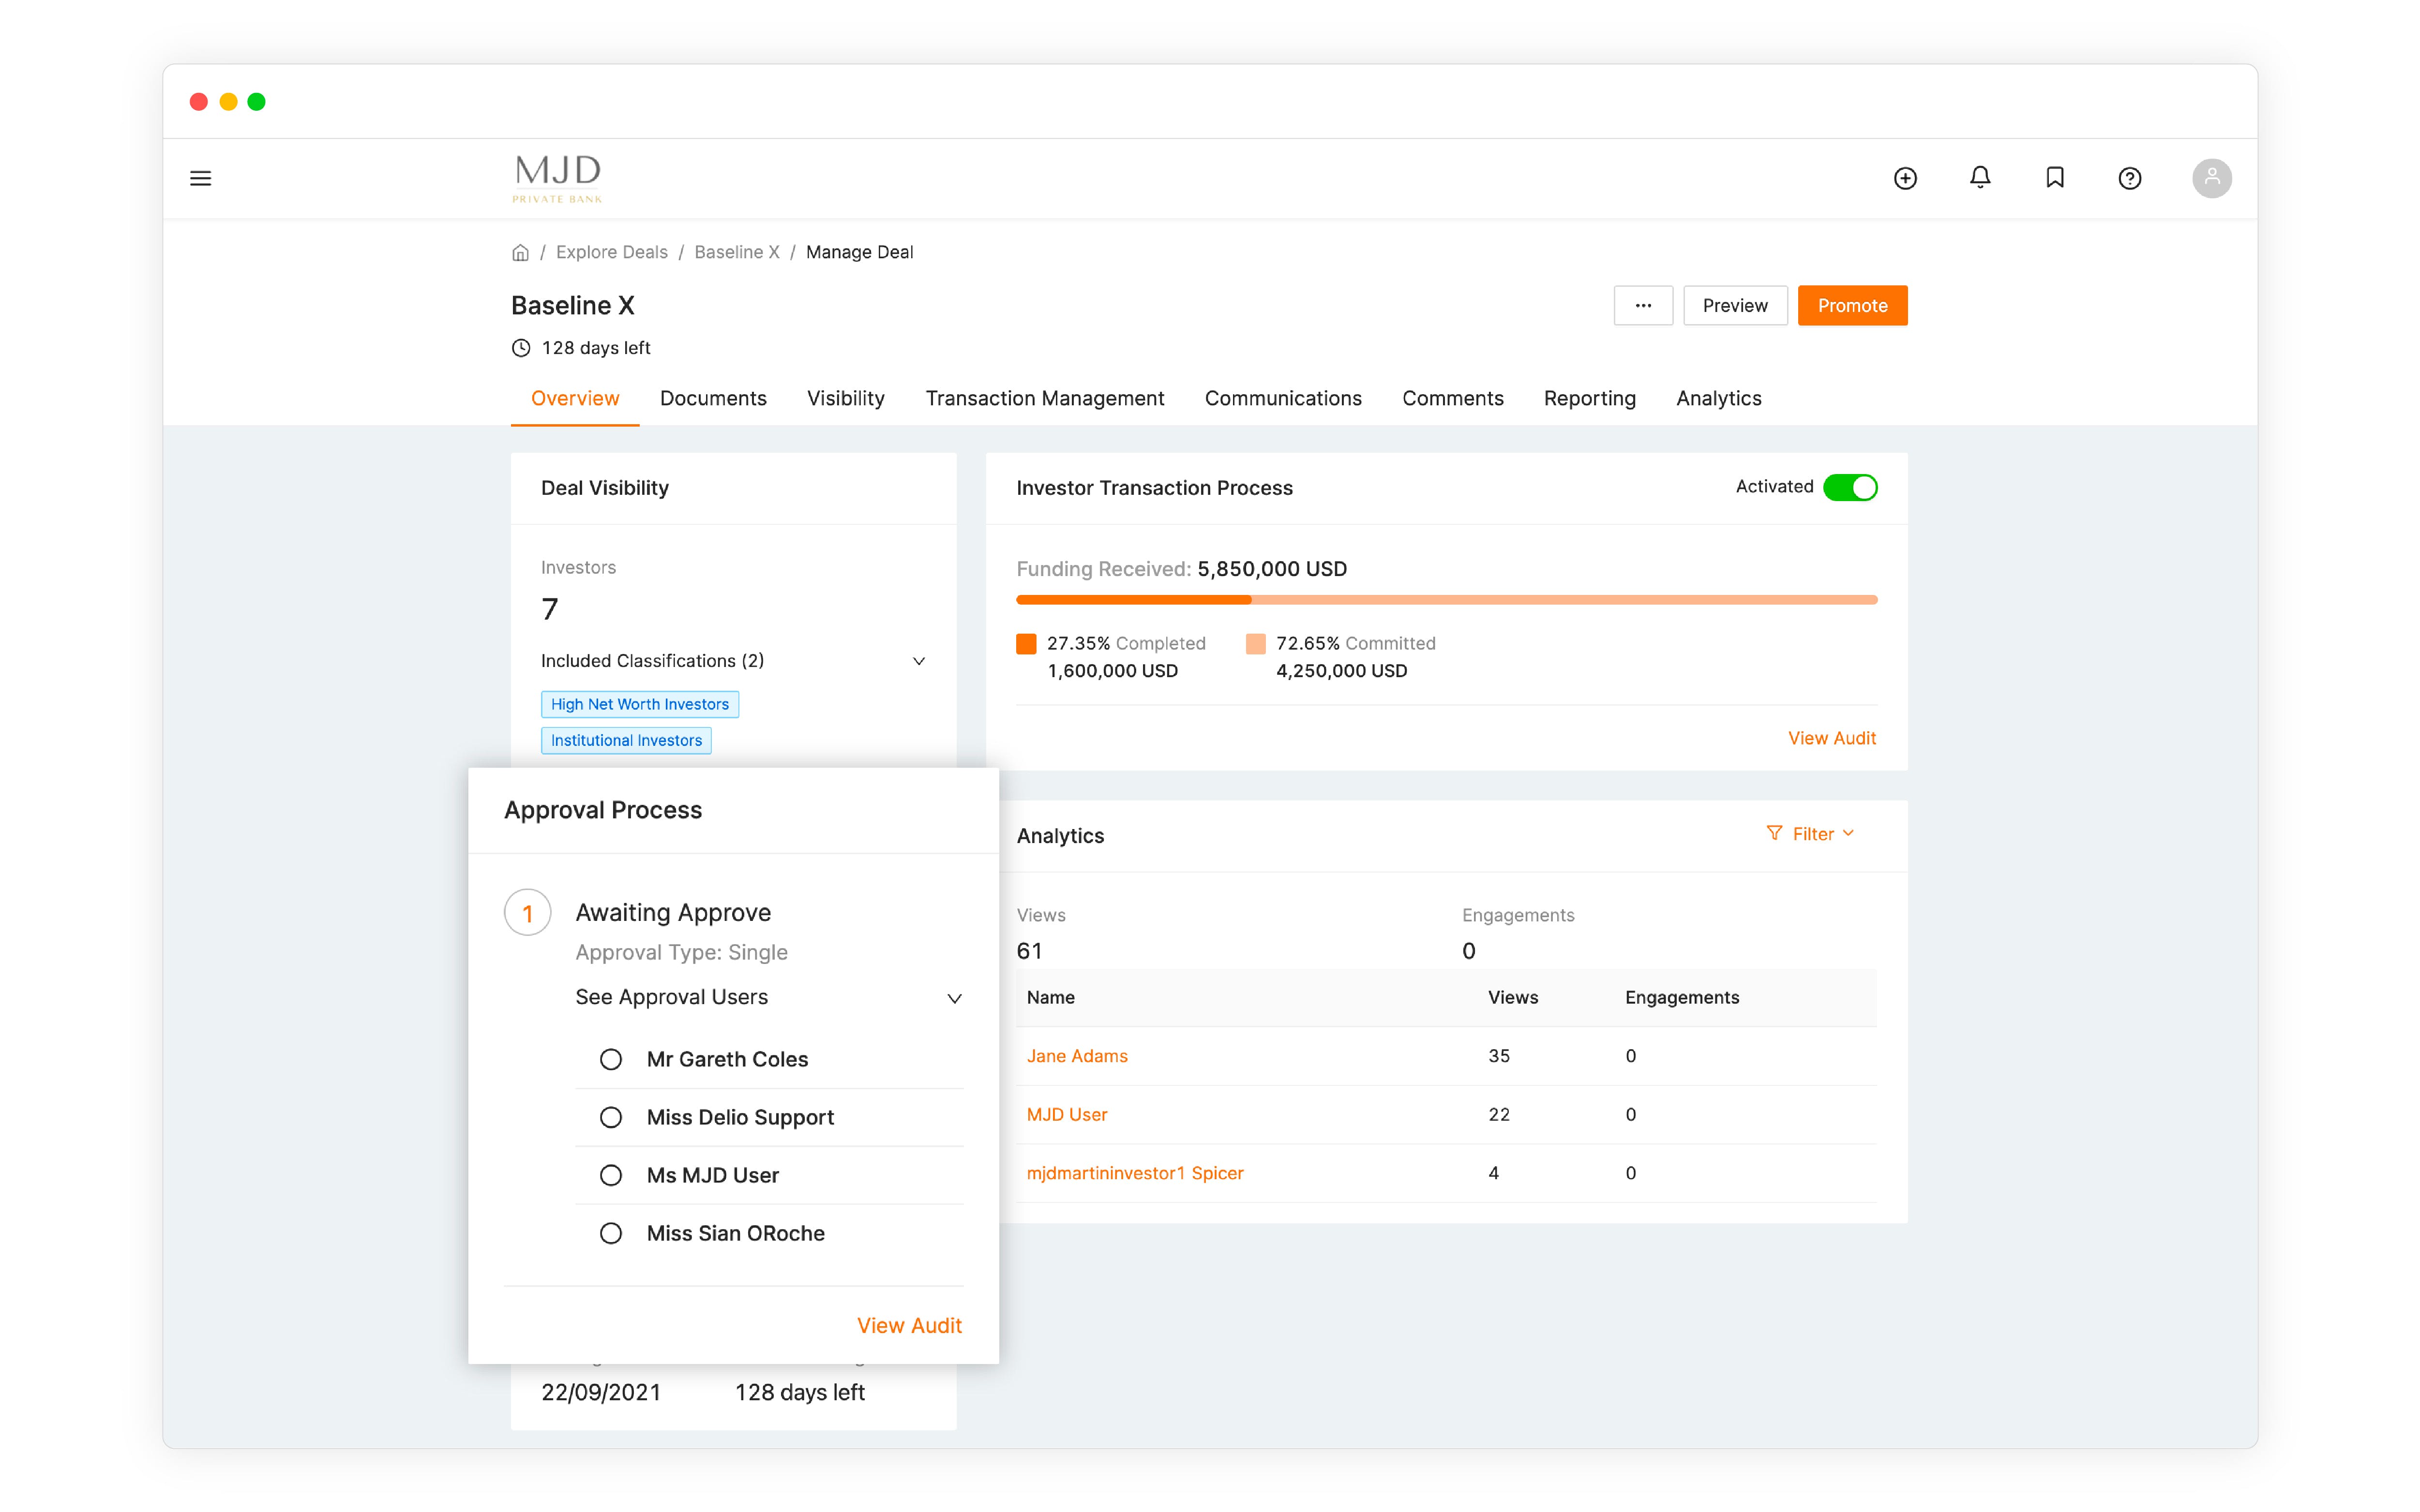Click the MJD Private Bank logo
The image size is (2420, 1512).
557,178
